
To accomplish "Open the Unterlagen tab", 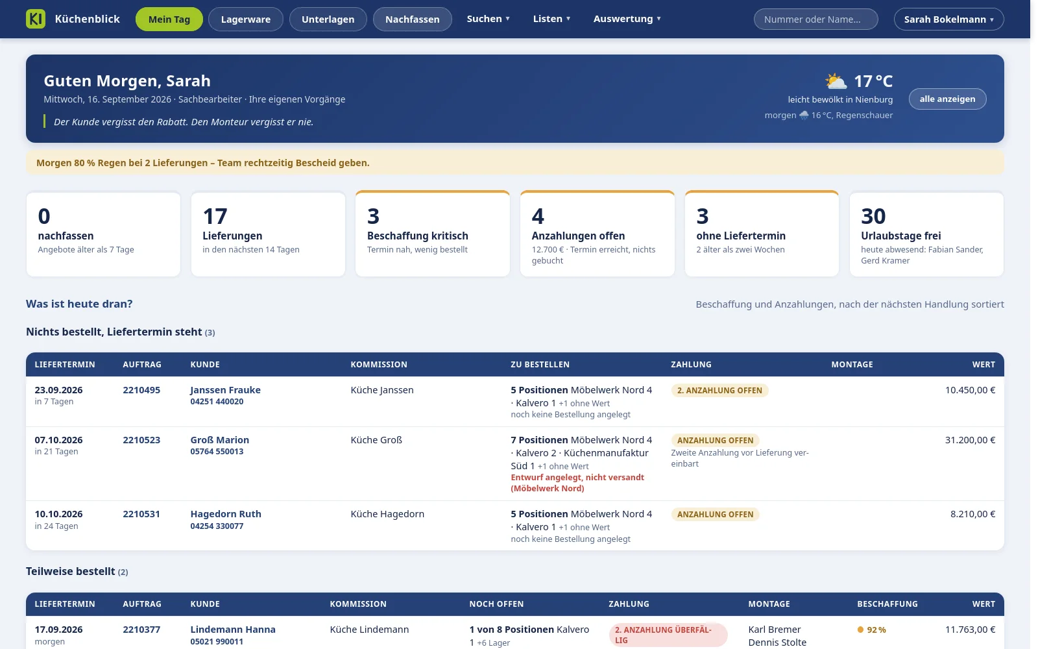I will [328, 19].
